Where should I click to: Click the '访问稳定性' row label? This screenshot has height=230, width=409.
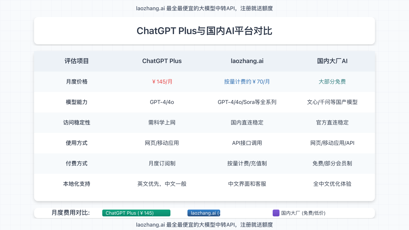[x=77, y=123]
